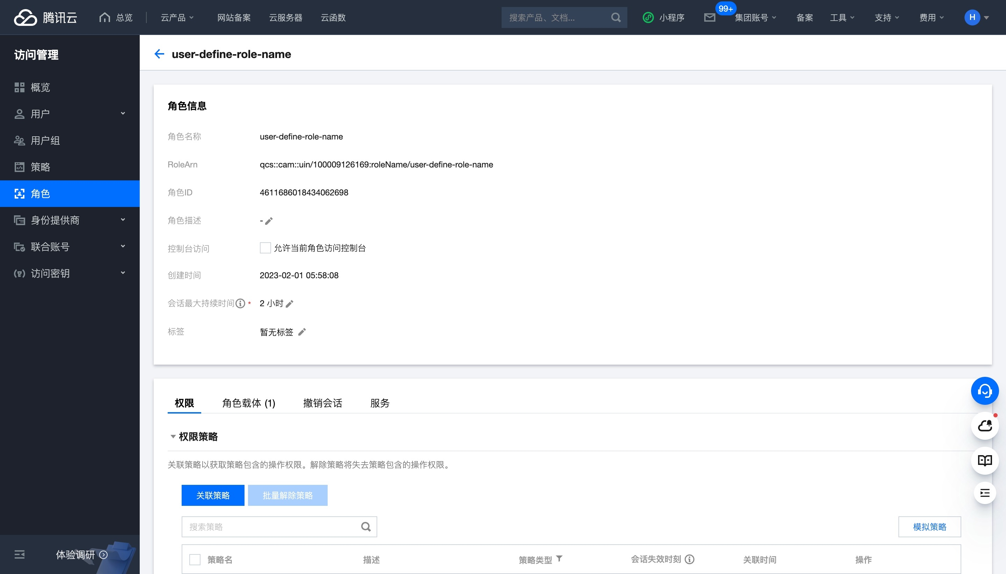
Task: Click the 关联时间 column header
Action: point(759,559)
